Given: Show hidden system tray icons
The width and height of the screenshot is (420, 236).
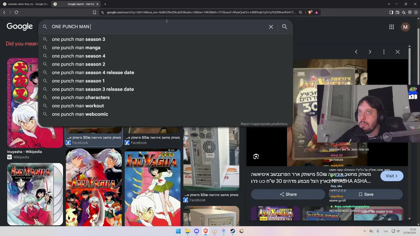Looking at the screenshot, I should tap(365, 231).
